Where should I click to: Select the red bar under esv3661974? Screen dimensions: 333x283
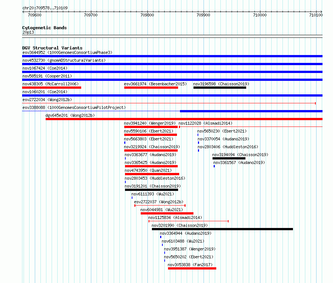[151, 88]
